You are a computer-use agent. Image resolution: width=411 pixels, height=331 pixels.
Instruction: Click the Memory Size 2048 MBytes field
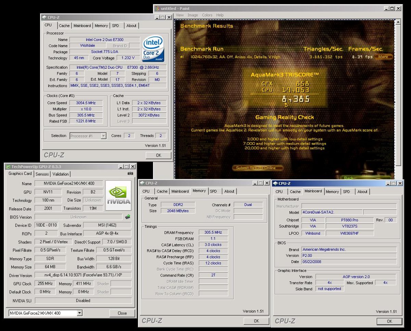(178, 211)
